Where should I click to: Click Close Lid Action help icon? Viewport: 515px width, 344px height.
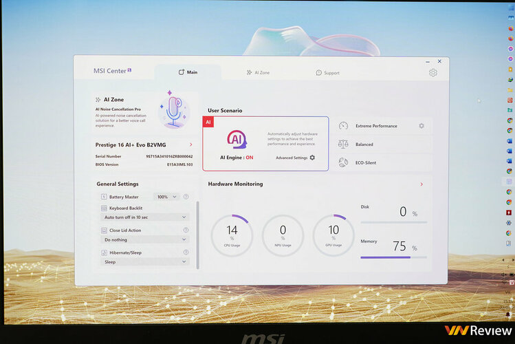pos(186,230)
